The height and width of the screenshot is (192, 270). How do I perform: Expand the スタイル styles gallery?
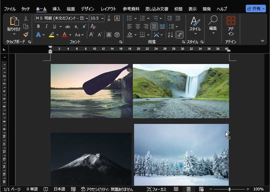coord(195,25)
